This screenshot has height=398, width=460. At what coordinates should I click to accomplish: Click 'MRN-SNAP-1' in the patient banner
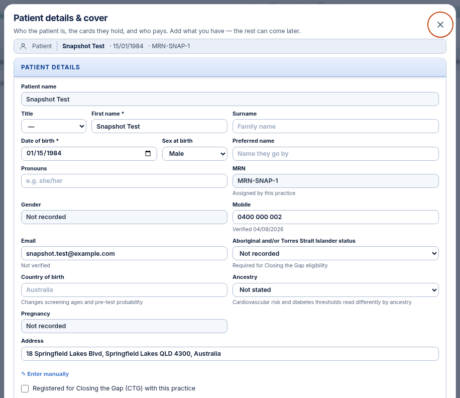[x=171, y=46]
